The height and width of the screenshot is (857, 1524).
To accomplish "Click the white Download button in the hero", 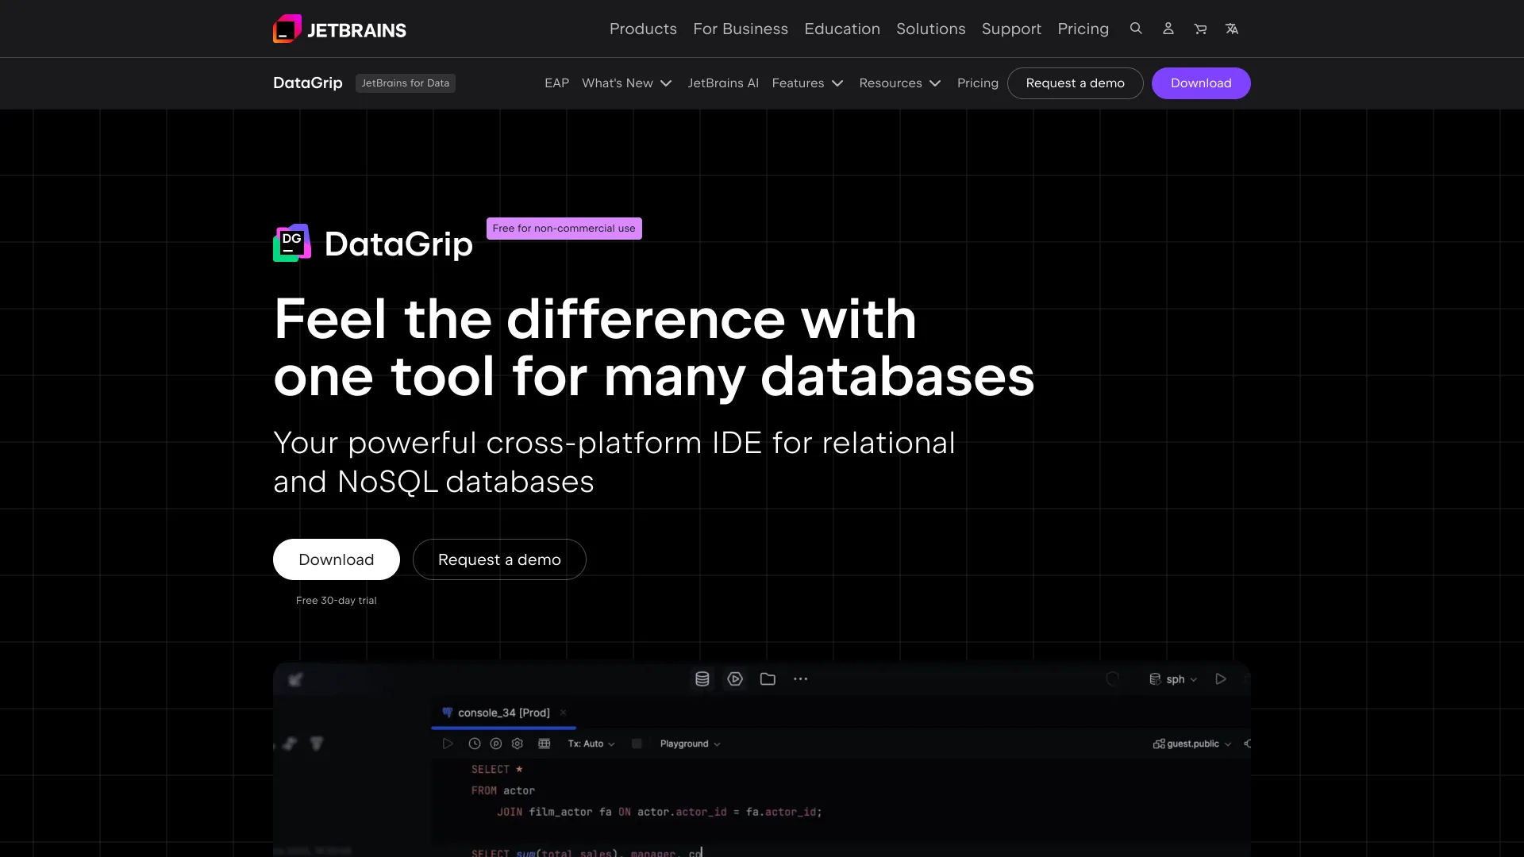I will [x=337, y=559].
